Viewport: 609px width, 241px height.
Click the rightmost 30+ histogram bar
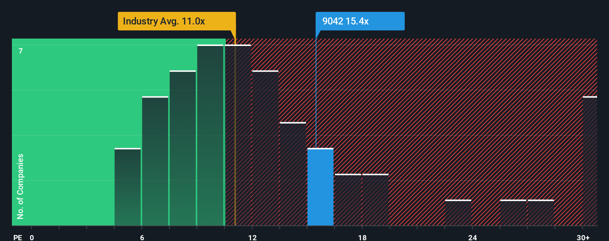coord(590,161)
